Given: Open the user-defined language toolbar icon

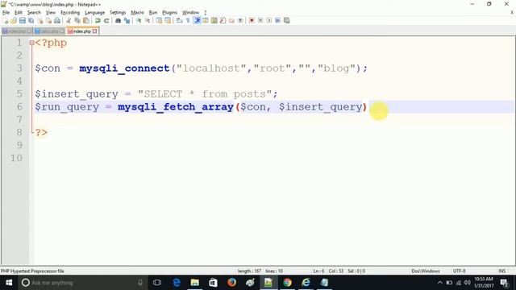Looking at the screenshot, I should click(206, 21).
